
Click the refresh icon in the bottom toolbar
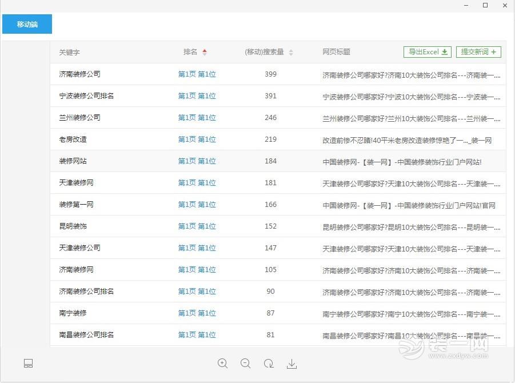point(268,364)
